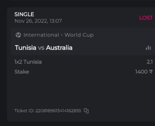Click the International league label

pyautogui.click(x=41, y=35)
